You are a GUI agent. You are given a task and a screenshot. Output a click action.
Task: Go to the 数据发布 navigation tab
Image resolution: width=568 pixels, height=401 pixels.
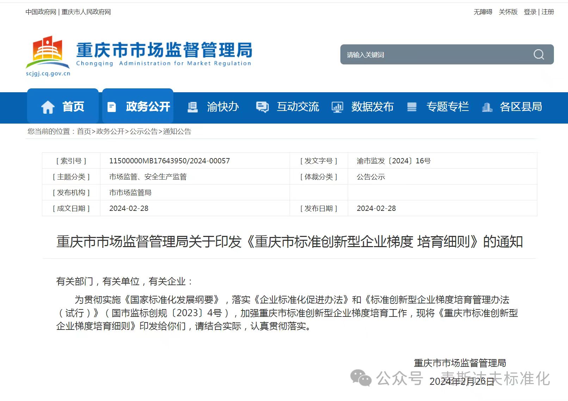coord(372,107)
